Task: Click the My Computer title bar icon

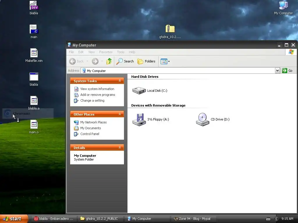Action: pyautogui.click(x=69, y=45)
